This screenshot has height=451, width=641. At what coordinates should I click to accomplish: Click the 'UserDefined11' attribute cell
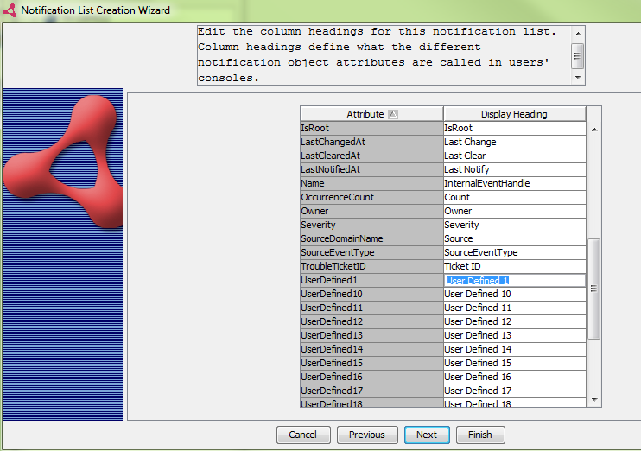[371, 308]
